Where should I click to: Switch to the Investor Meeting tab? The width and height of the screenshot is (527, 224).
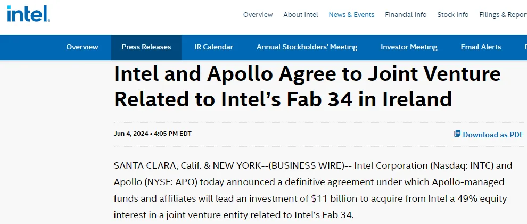[409, 47]
